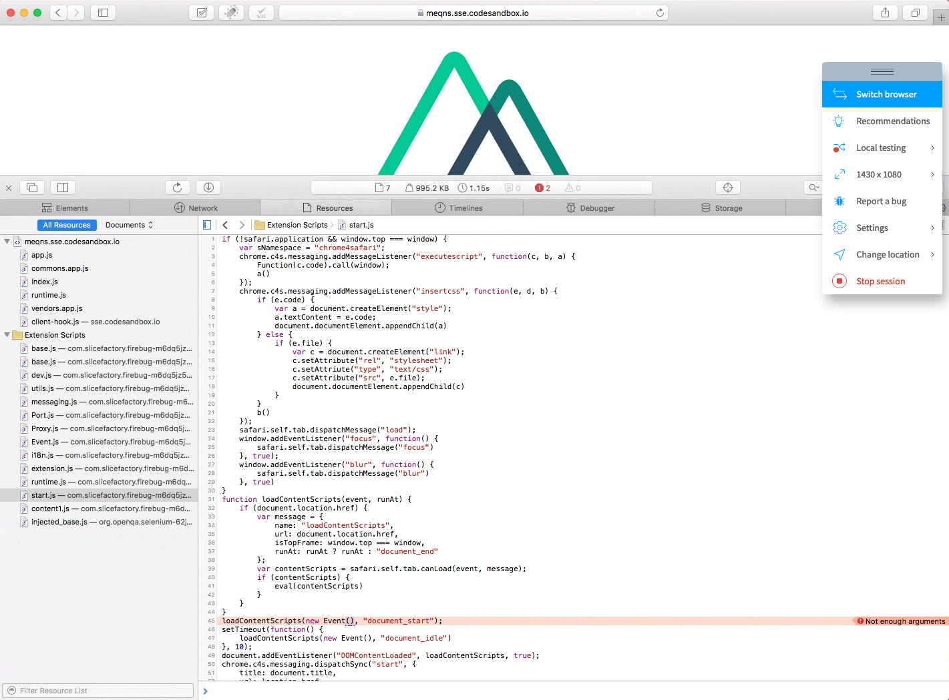949x700 pixels.
Task: Open commons.app.js in the resource list
Action: pyautogui.click(x=99, y=268)
